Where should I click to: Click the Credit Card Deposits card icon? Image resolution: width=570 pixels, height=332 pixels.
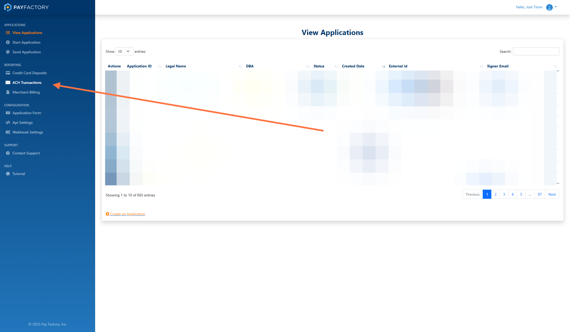tap(8, 73)
